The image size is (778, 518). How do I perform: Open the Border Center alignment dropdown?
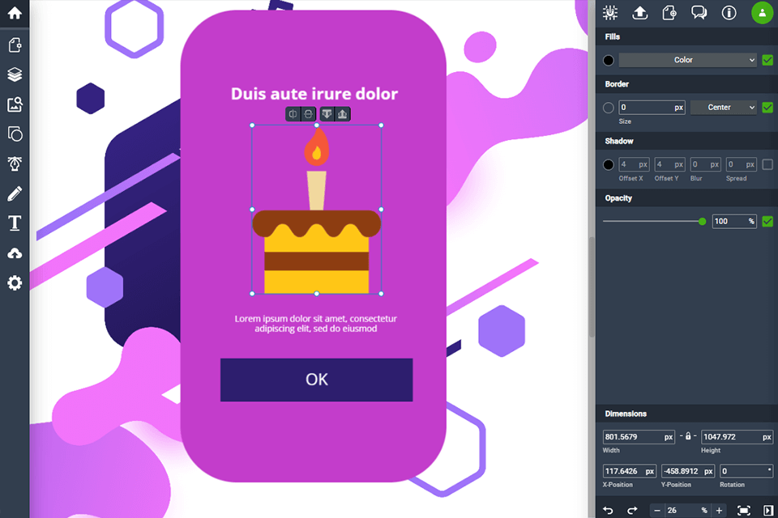pyautogui.click(x=724, y=107)
